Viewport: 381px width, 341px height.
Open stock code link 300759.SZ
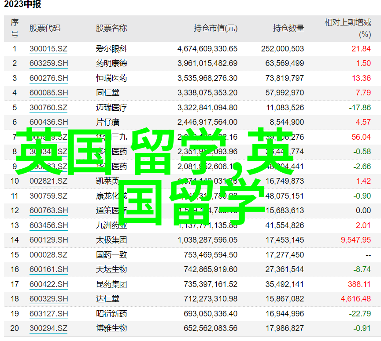[x=48, y=196]
